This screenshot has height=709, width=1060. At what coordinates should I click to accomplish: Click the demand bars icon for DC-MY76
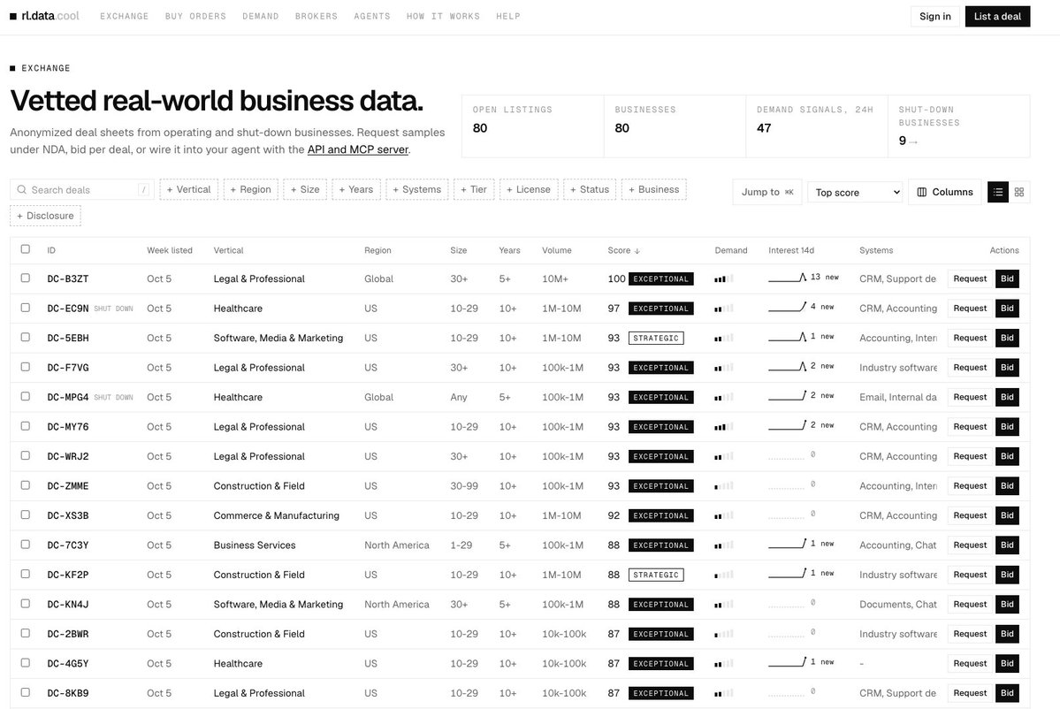pyautogui.click(x=723, y=426)
